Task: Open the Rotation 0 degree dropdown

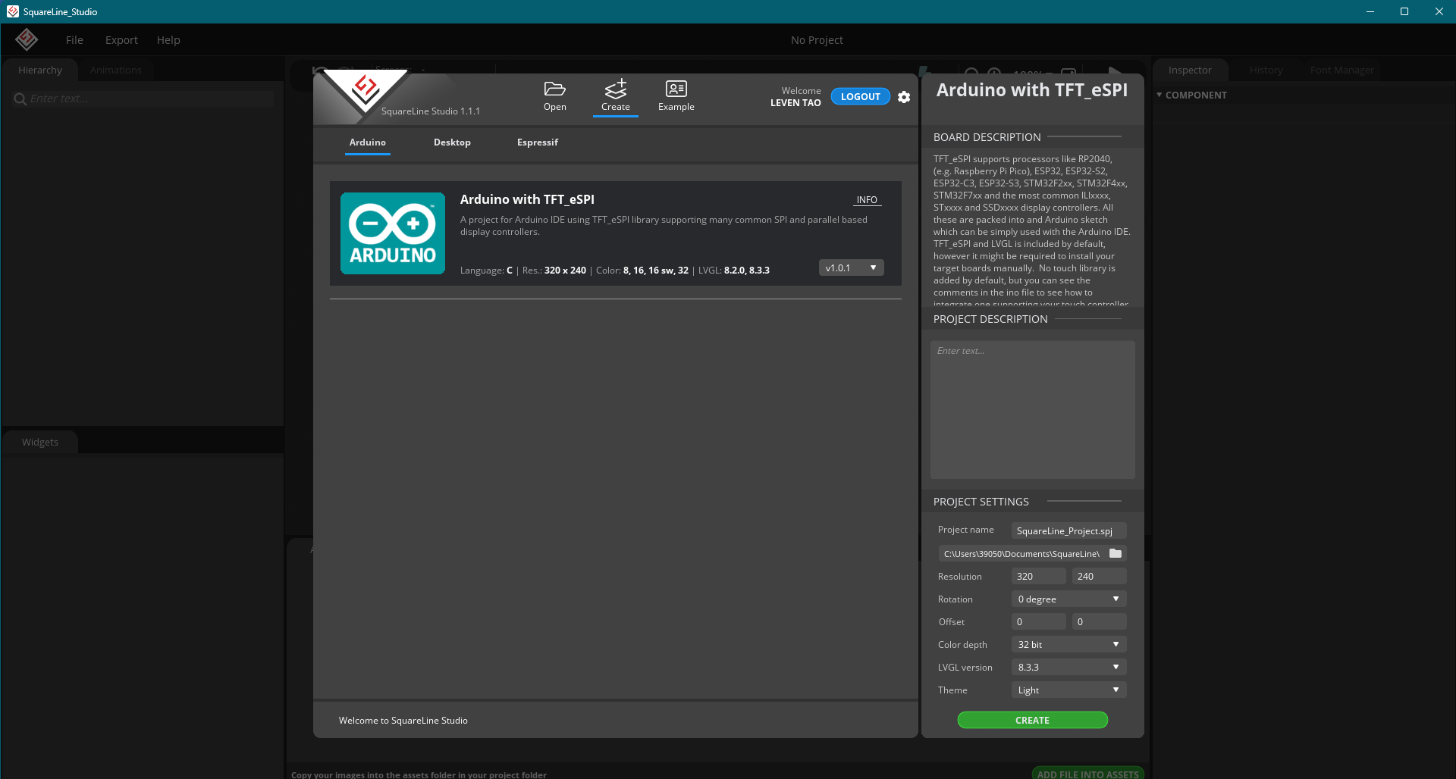Action: (x=1069, y=599)
